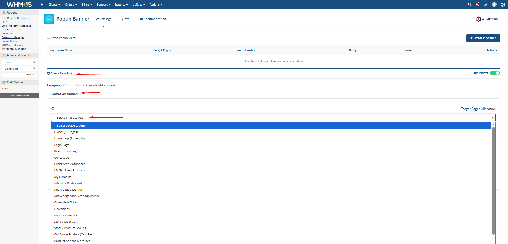Open the user account avatar icon

coord(494,5)
